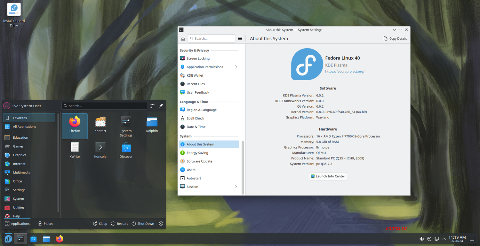Open Region & Language settings
The width and height of the screenshot is (480, 246).
pyautogui.click(x=209, y=110)
